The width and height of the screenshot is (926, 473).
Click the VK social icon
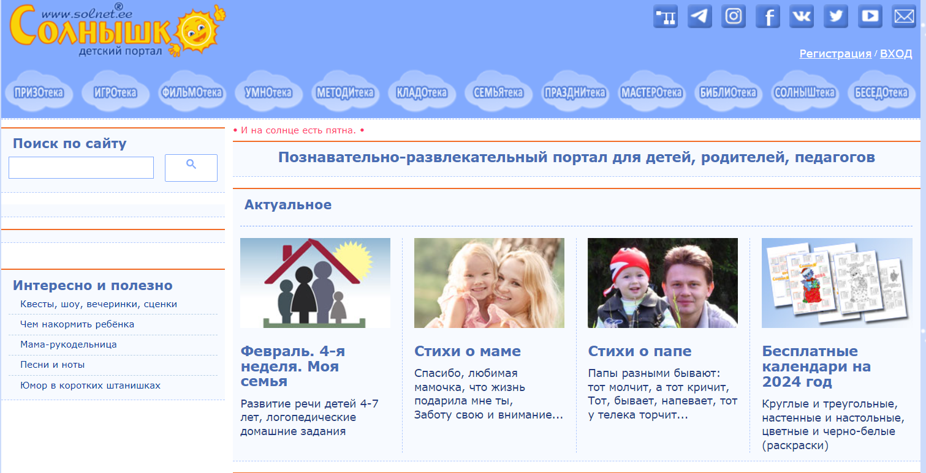point(802,17)
